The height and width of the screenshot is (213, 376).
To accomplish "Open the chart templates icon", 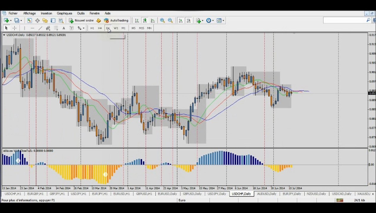I will [x=219, y=20].
